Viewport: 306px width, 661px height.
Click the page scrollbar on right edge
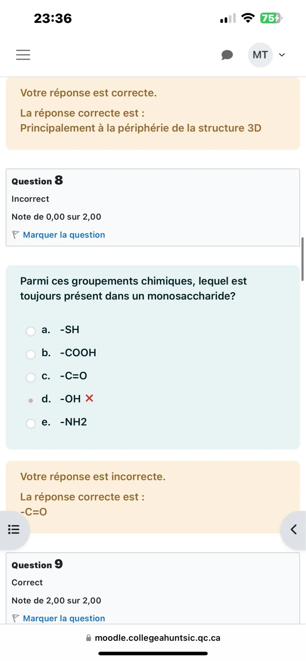pos(302,259)
